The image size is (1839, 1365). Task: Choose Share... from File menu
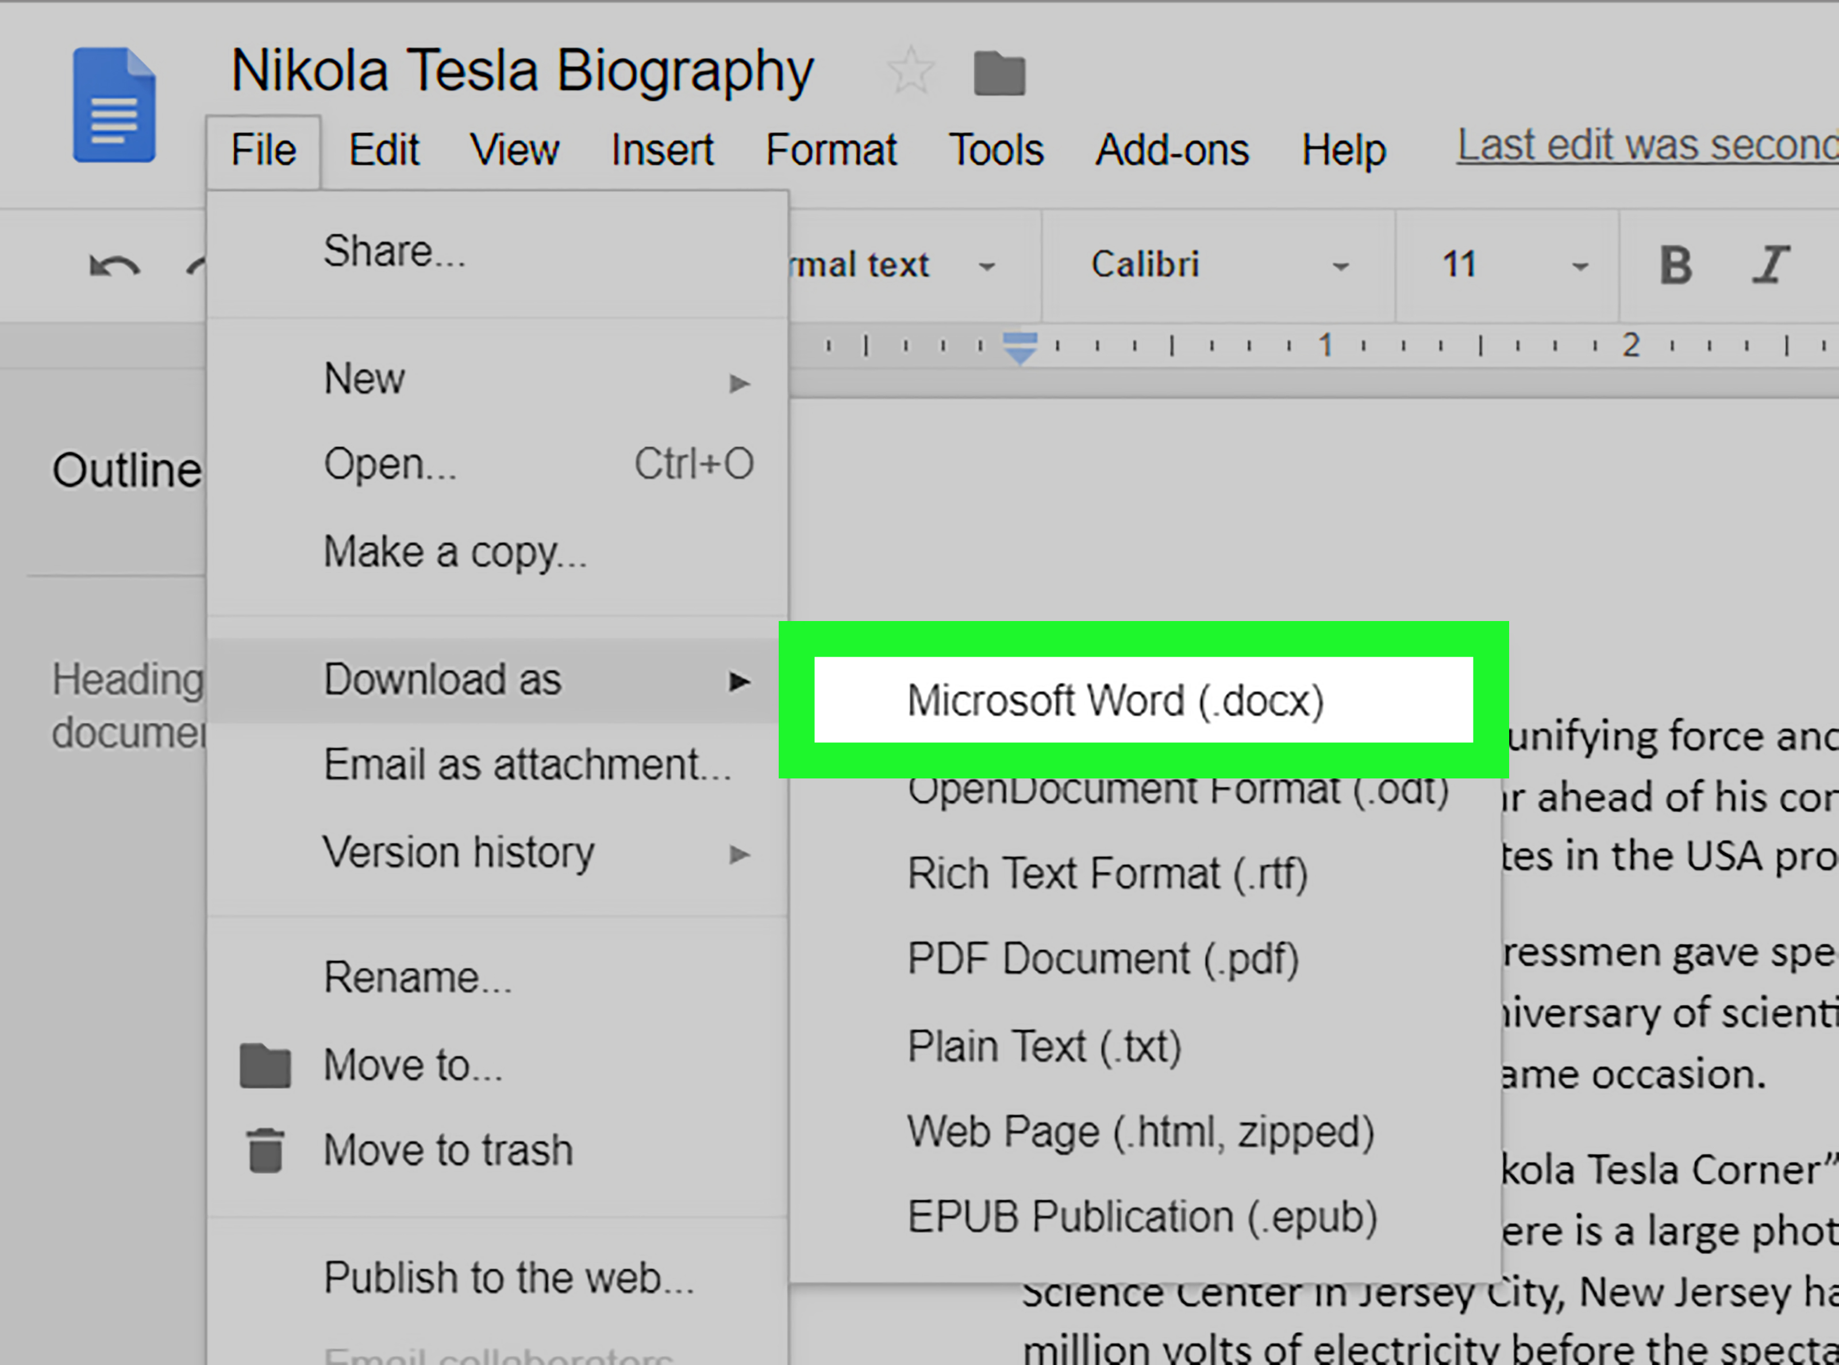coord(498,251)
